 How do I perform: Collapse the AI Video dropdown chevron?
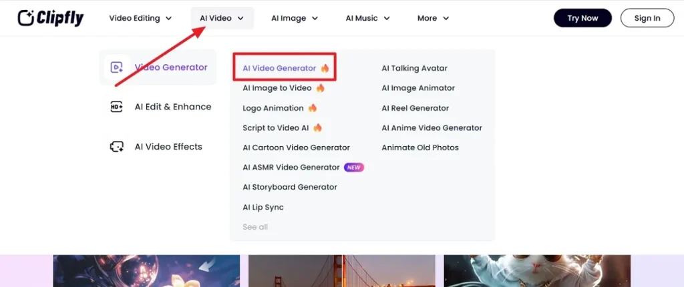click(240, 18)
